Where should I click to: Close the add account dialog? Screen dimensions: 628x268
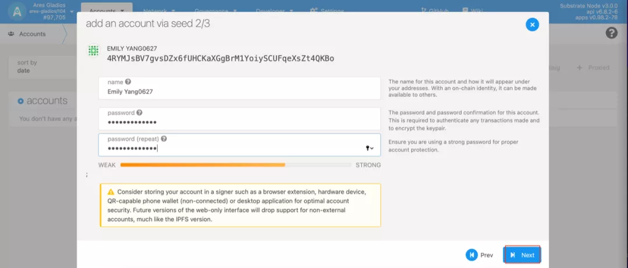coord(532,25)
